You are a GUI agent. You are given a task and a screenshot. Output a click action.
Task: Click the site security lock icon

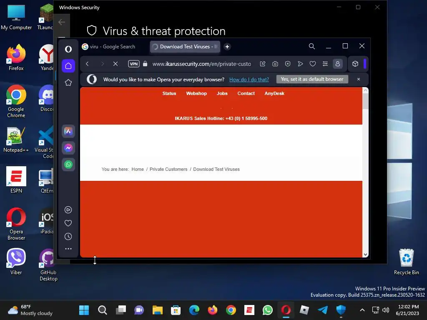coord(145,64)
